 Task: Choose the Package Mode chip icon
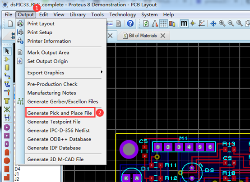coord(7,68)
